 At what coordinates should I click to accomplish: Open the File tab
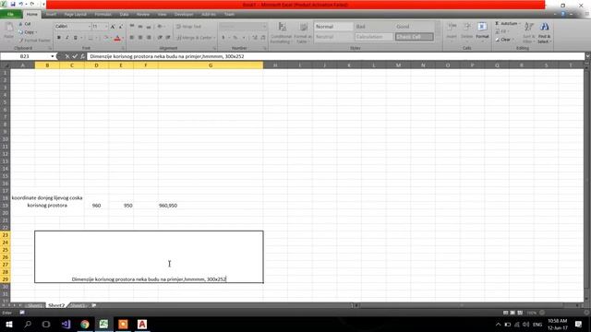[x=10, y=15]
